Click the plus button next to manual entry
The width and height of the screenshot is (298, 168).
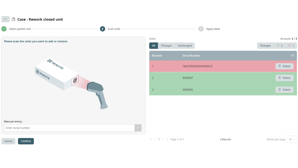pos(138,128)
